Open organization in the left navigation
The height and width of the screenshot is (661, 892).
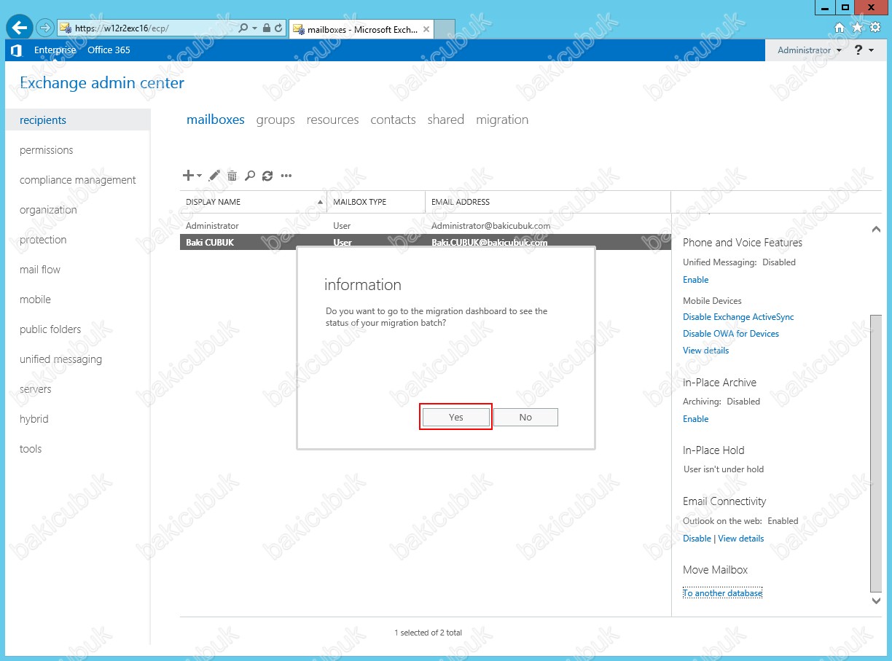48,210
